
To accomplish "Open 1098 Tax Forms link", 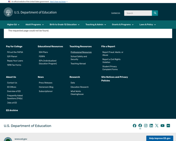I will (x=14, y=65).
